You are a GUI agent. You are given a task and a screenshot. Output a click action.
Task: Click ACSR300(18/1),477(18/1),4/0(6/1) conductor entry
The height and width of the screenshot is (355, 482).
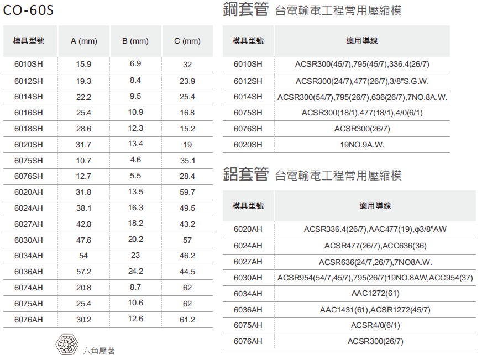362,113
